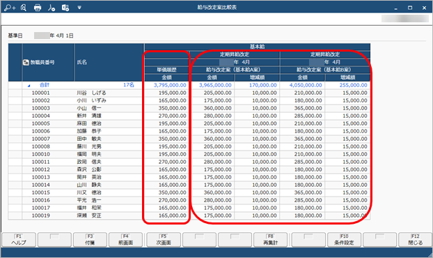Recalculate using F8 再集計 button
This screenshot has width=433, height=258.
270,239
